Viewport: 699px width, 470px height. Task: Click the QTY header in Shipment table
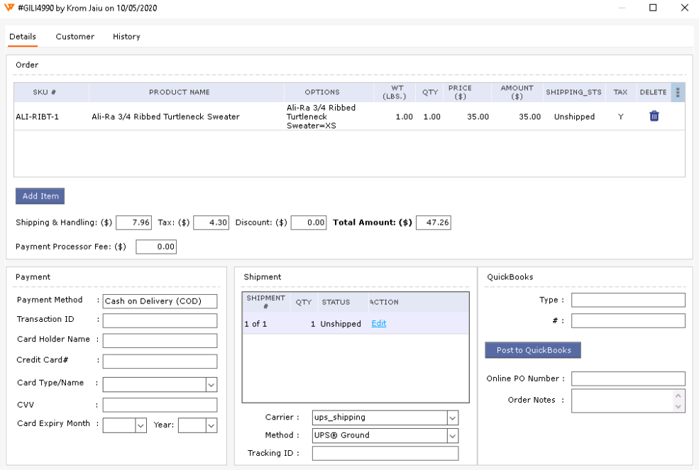coord(304,302)
